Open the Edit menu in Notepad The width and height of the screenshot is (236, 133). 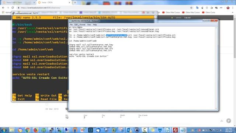point(76,25)
